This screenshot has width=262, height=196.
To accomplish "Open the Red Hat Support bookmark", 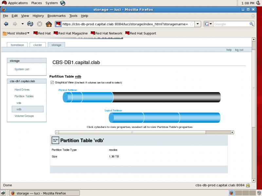I will pos(141,33).
